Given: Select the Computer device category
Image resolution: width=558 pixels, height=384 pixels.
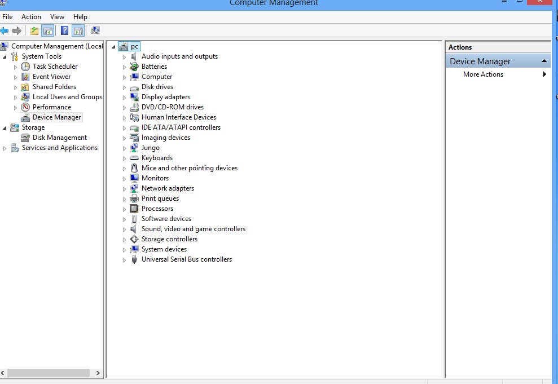Looking at the screenshot, I should coord(157,77).
